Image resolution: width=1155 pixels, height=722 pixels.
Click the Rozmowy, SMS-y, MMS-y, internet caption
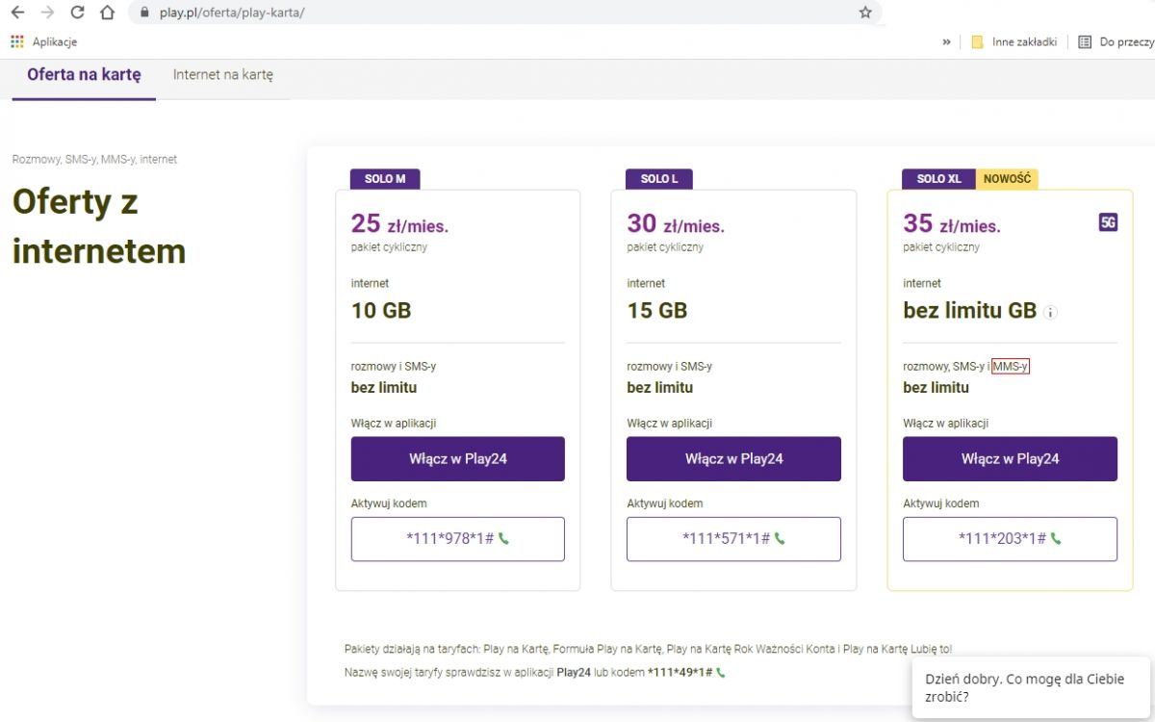coord(94,159)
